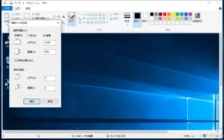Click the resize 水平(H) field showing 1440

pyautogui.click(x=50, y=43)
